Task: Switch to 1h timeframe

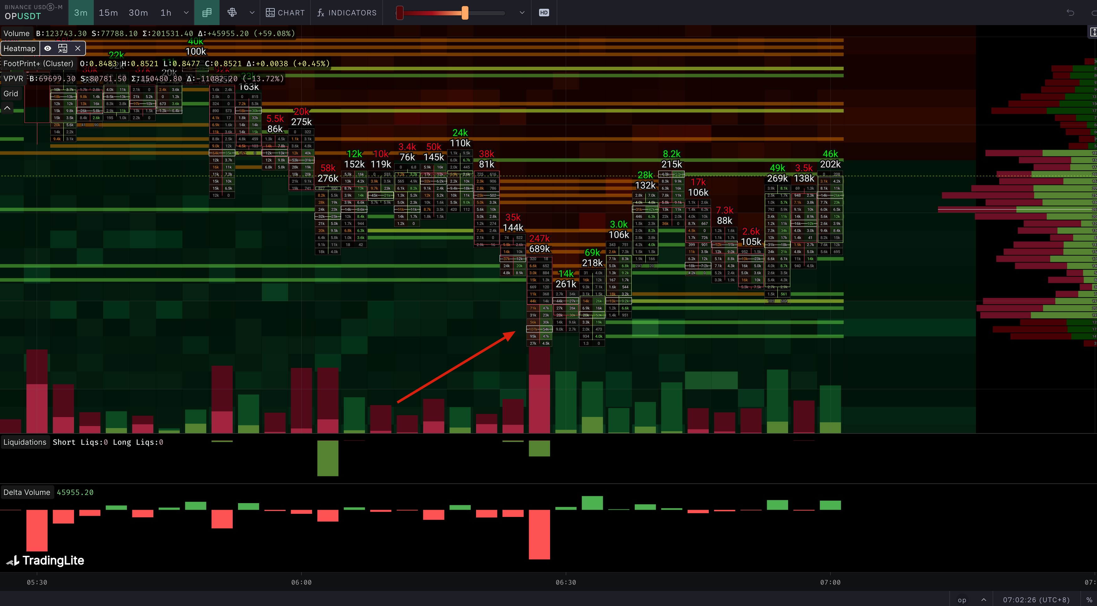Action: pos(166,13)
